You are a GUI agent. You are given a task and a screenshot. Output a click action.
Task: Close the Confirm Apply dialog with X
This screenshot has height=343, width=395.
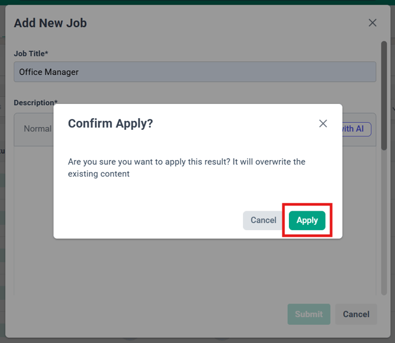point(323,123)
